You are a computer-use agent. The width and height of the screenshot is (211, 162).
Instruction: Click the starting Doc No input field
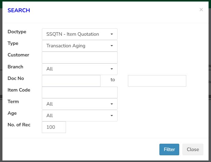click(71, 81)
